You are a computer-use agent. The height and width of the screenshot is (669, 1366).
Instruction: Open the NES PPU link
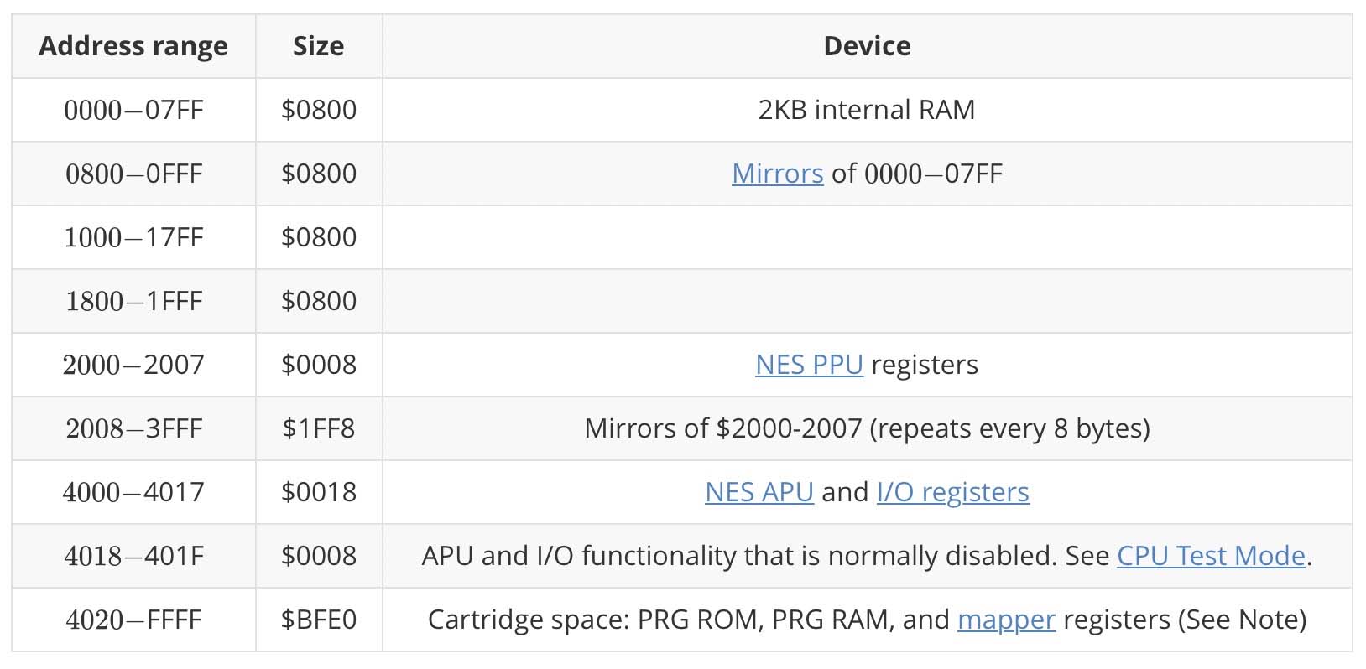(x=809, y=365)
